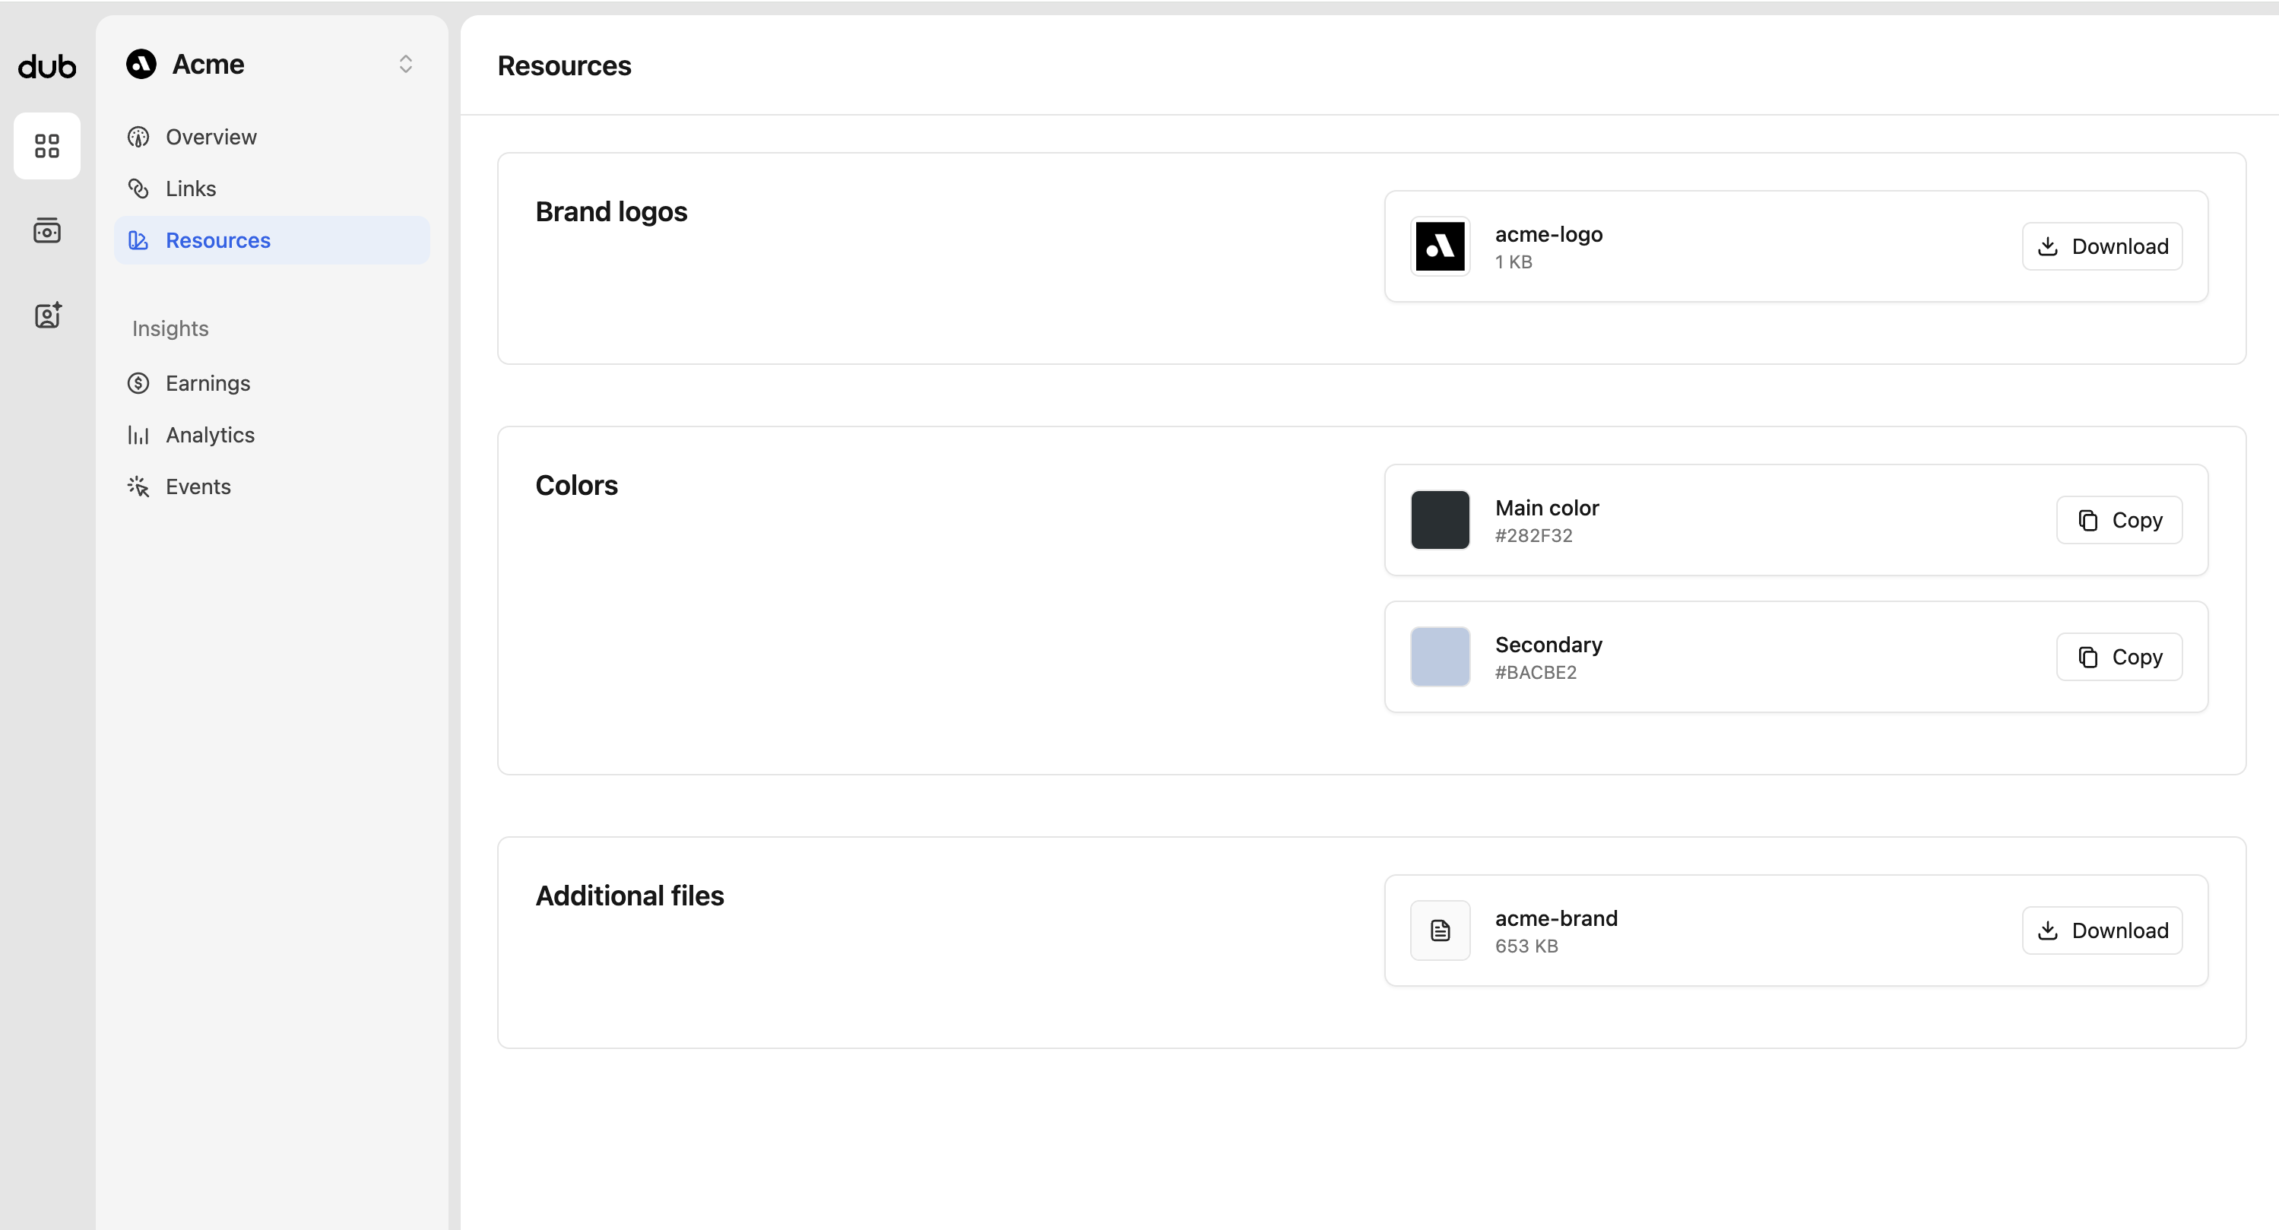Open the profile sparkle icon in rail
Screen dimensions: 2279x1230
(48, 315)
